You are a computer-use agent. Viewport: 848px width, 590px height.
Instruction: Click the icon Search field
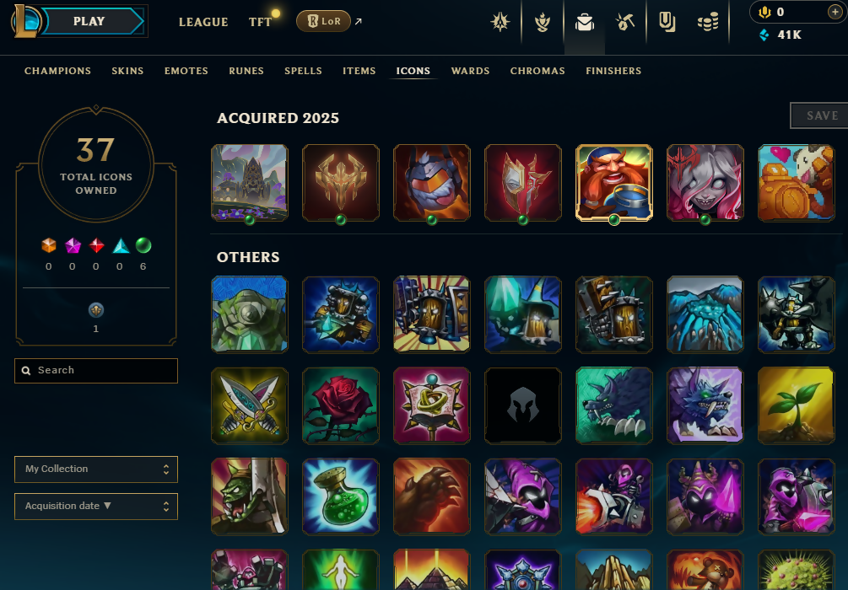point(96,371)
